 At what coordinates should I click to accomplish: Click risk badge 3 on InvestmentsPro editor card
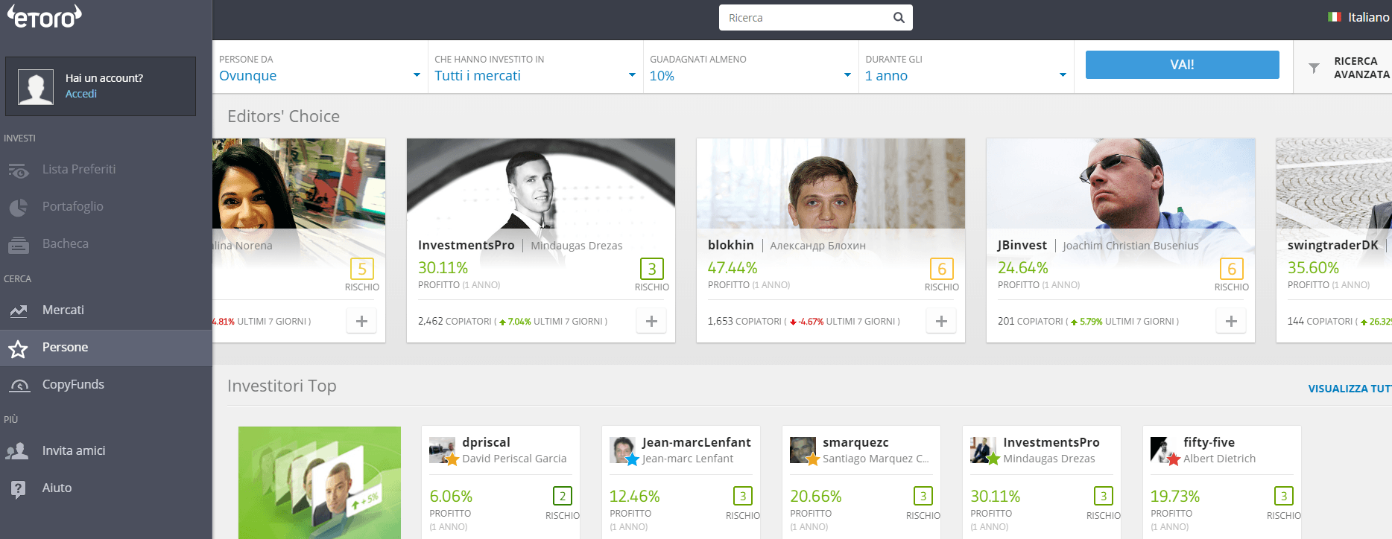click(x=652, y=269)
